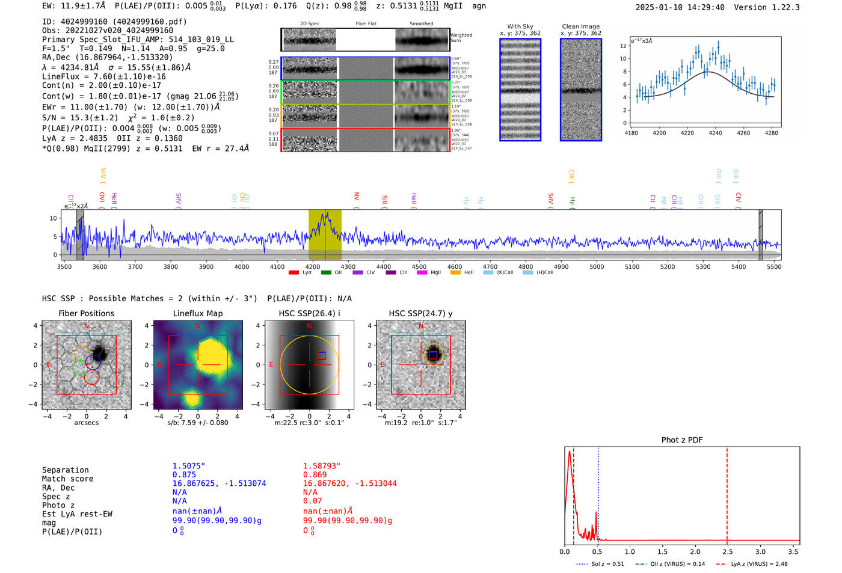Image resolution: width=842 pixels, height=573 pixels.
Task: Click the Sol z = 0.51 legend entry
Action: coord(600,564)
